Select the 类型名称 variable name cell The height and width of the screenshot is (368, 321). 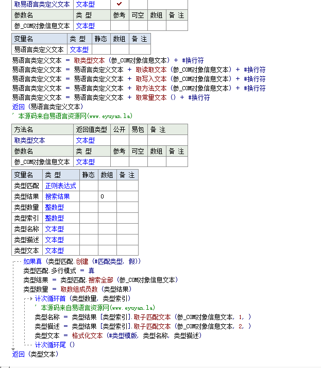(x=27, y=229)
